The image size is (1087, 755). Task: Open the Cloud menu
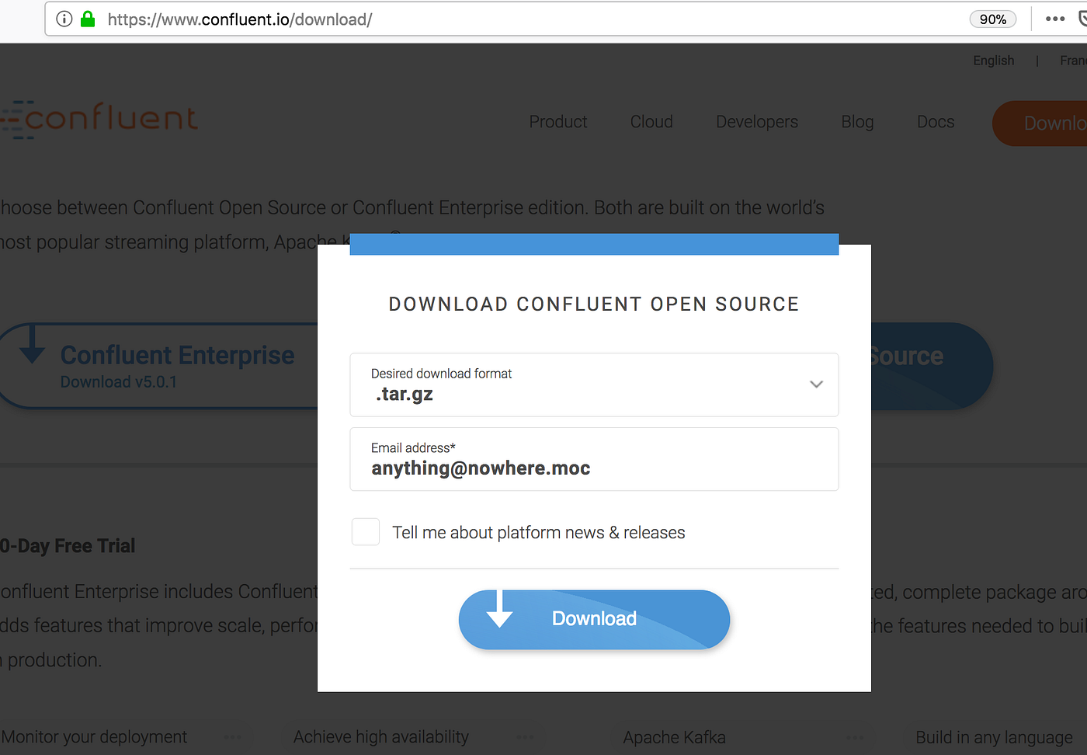(x=651, y=122)
